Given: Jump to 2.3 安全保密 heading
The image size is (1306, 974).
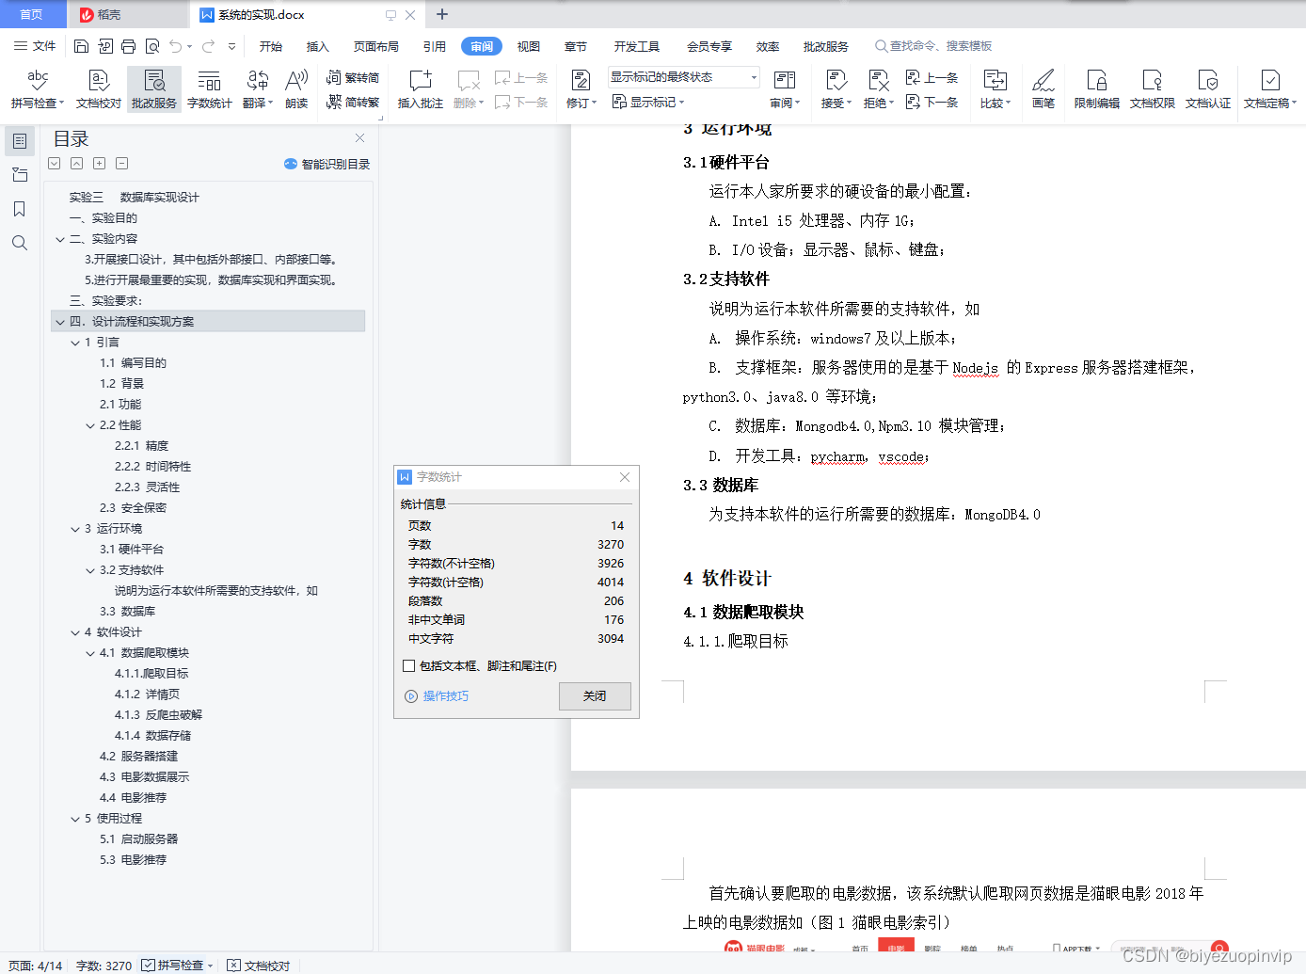Looking at the screenshot, I should [133, 508].
